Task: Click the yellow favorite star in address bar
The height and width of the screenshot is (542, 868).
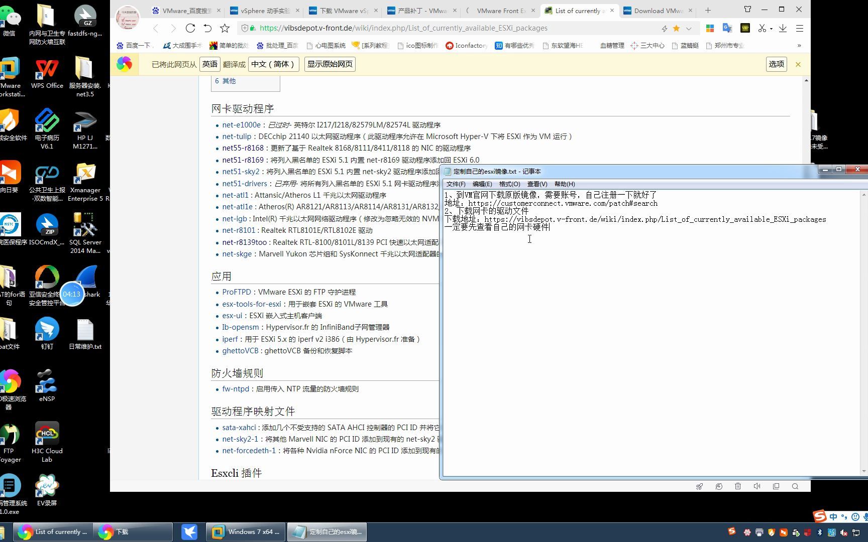Action: tap(676, 28)
